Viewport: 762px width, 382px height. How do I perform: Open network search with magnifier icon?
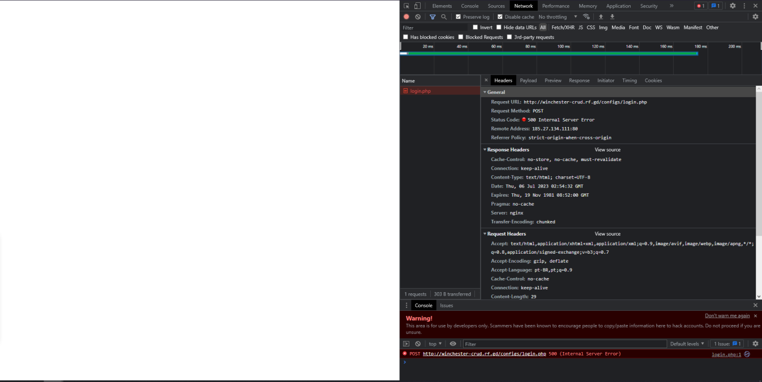tap(444, 17)
